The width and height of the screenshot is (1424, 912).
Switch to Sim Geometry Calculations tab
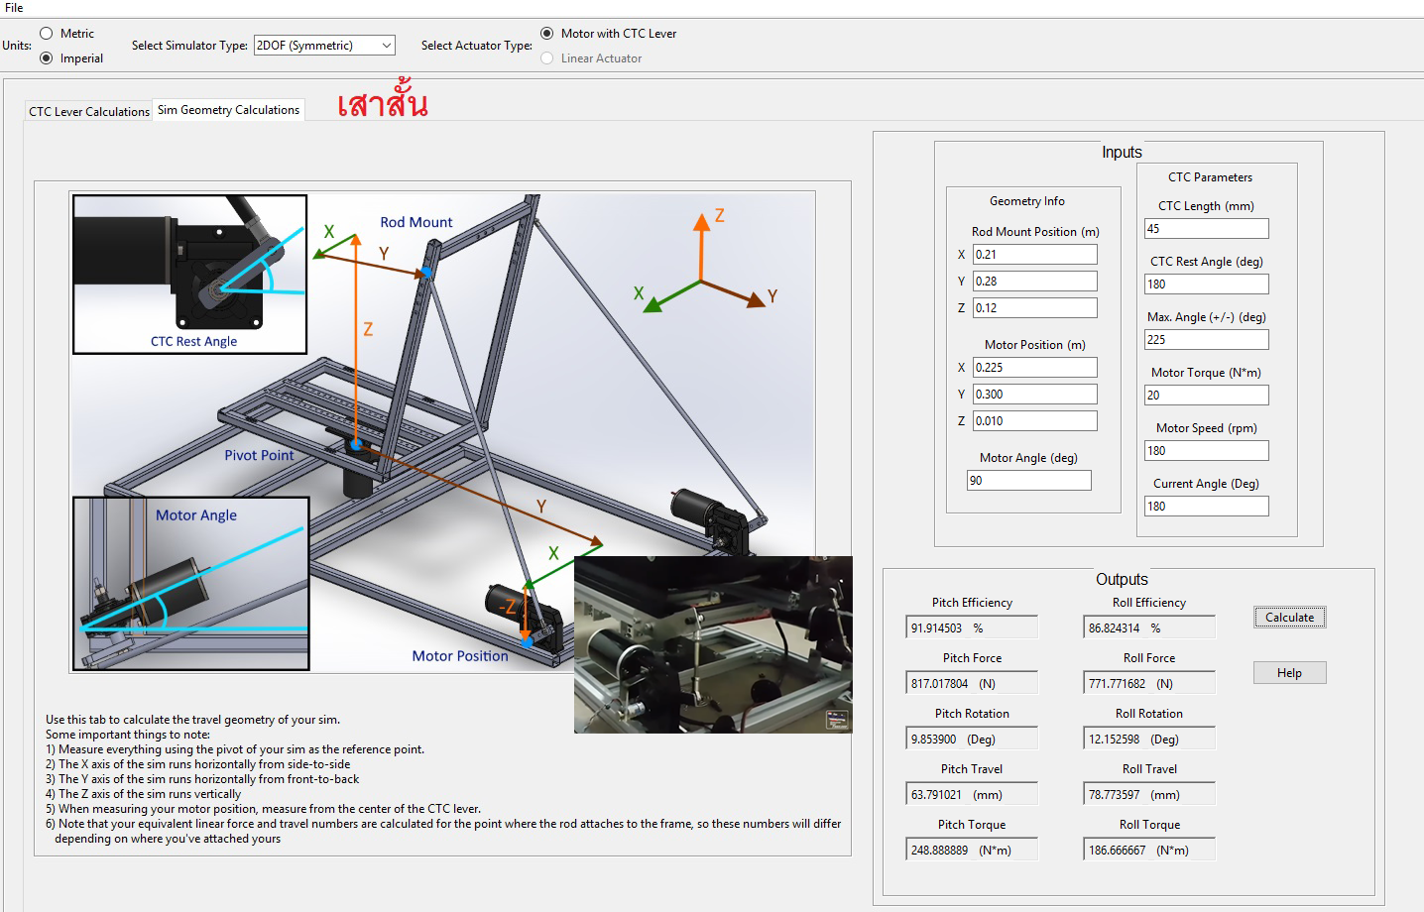coord(228,110)
